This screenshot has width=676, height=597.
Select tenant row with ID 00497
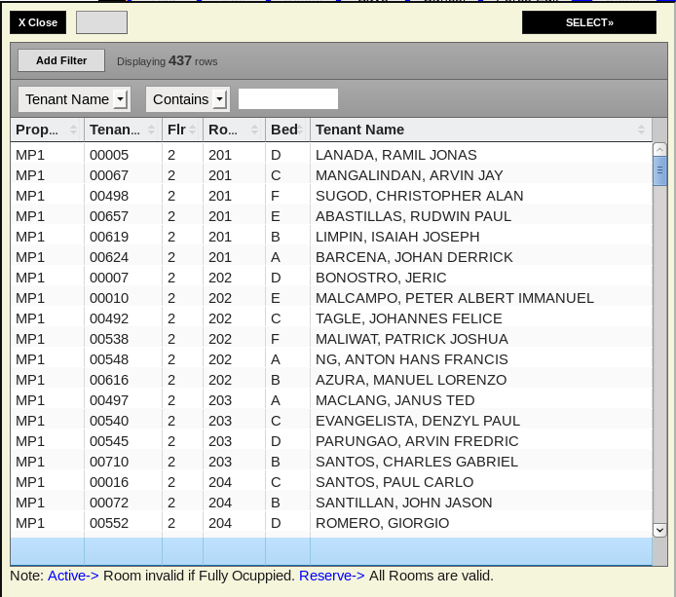click(109, 400)
